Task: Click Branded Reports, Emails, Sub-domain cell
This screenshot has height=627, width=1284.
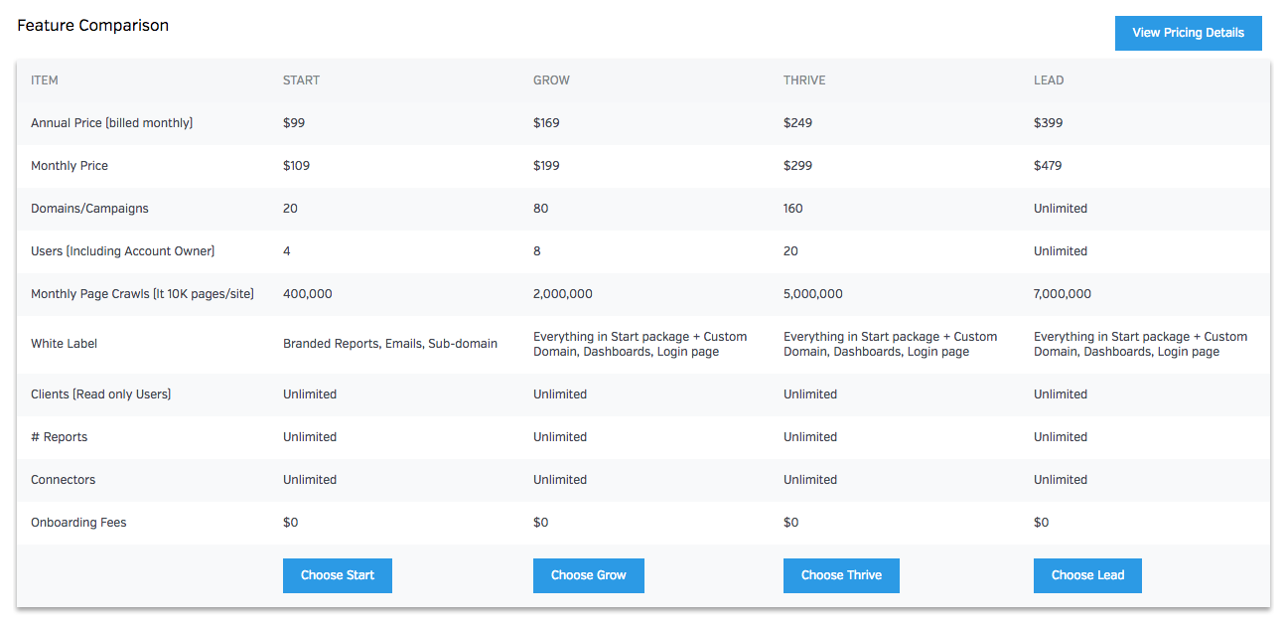Action: 389,344
